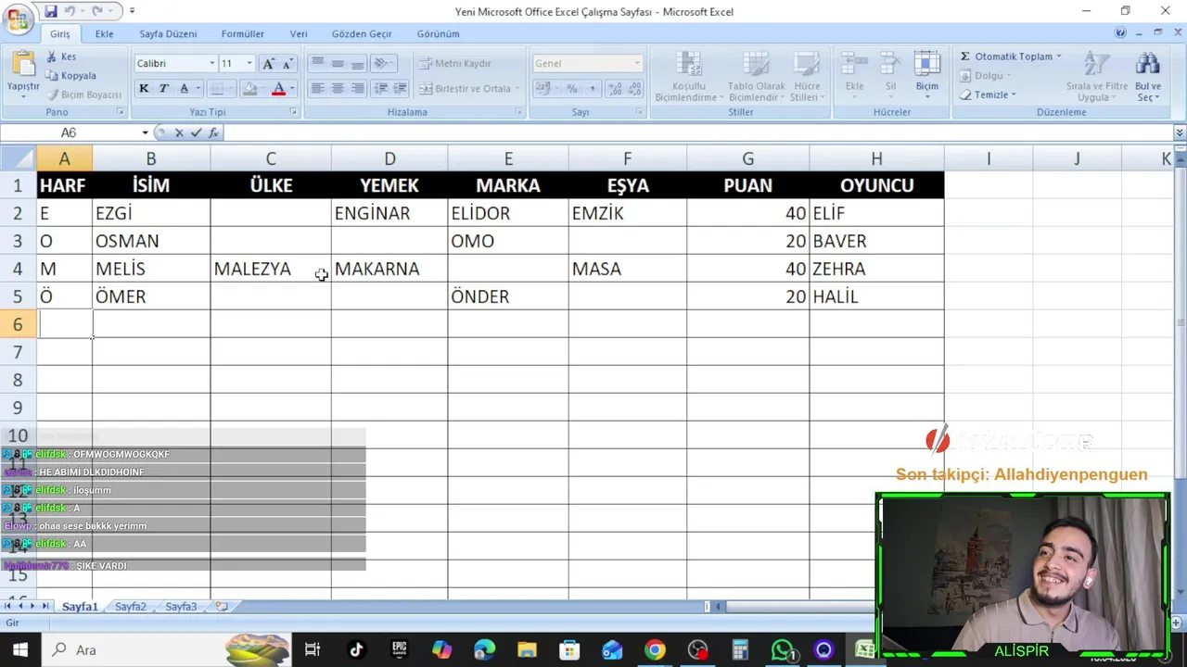Open the Temizle dropdown
1187x667 pixels.
989,94
